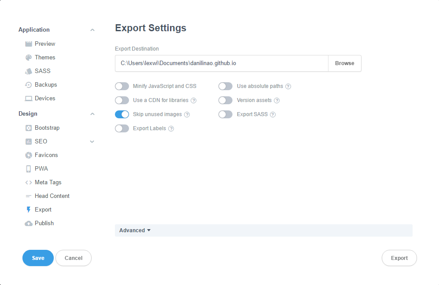This screenshot has width=439, height=285.
Task: Click the Favicons icon in sidebar
Action: (x=29, y=155)
